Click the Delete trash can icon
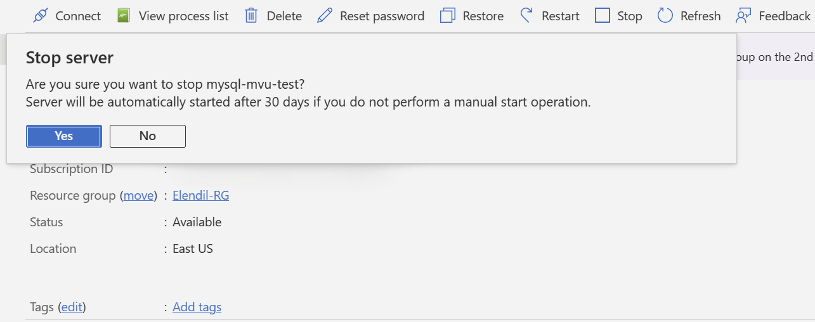 (x=251, y=16)
